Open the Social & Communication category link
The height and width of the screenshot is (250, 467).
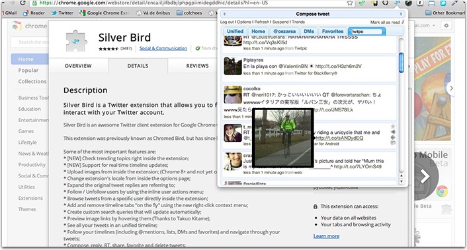[163, 48]
